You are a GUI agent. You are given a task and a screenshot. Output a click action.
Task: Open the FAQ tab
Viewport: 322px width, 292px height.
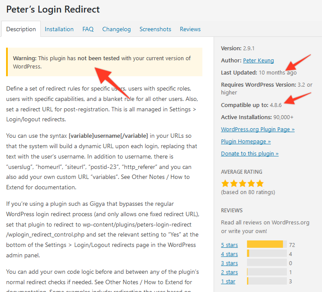point(88,29)
